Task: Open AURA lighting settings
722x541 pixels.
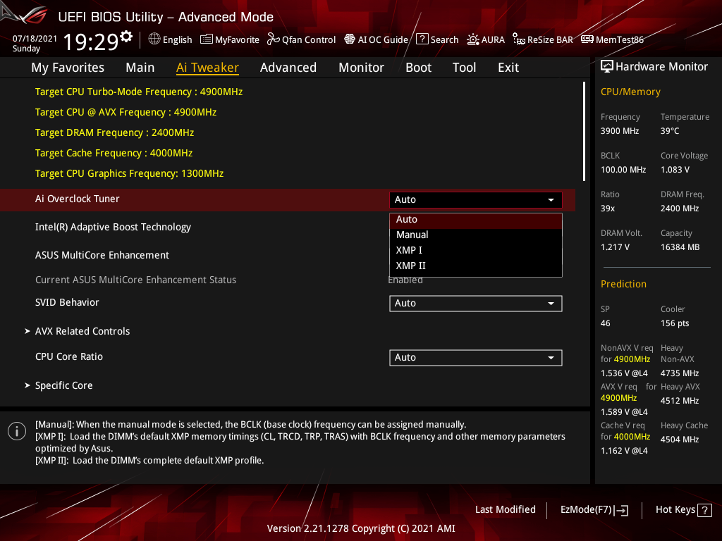Action: [486, 39]
